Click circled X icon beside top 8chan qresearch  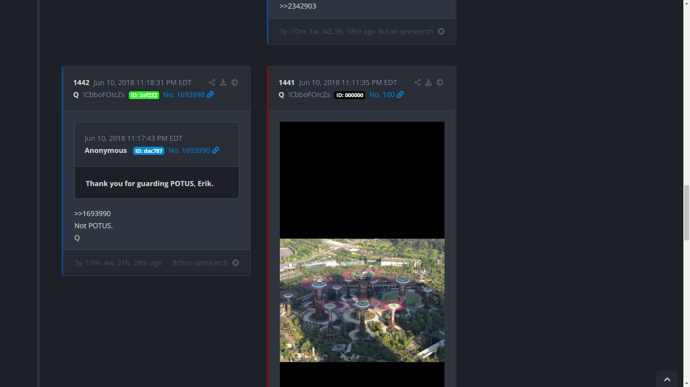point(441,31)
